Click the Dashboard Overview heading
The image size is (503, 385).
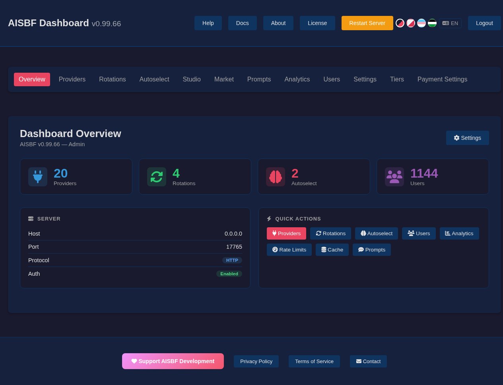[70, 133]
